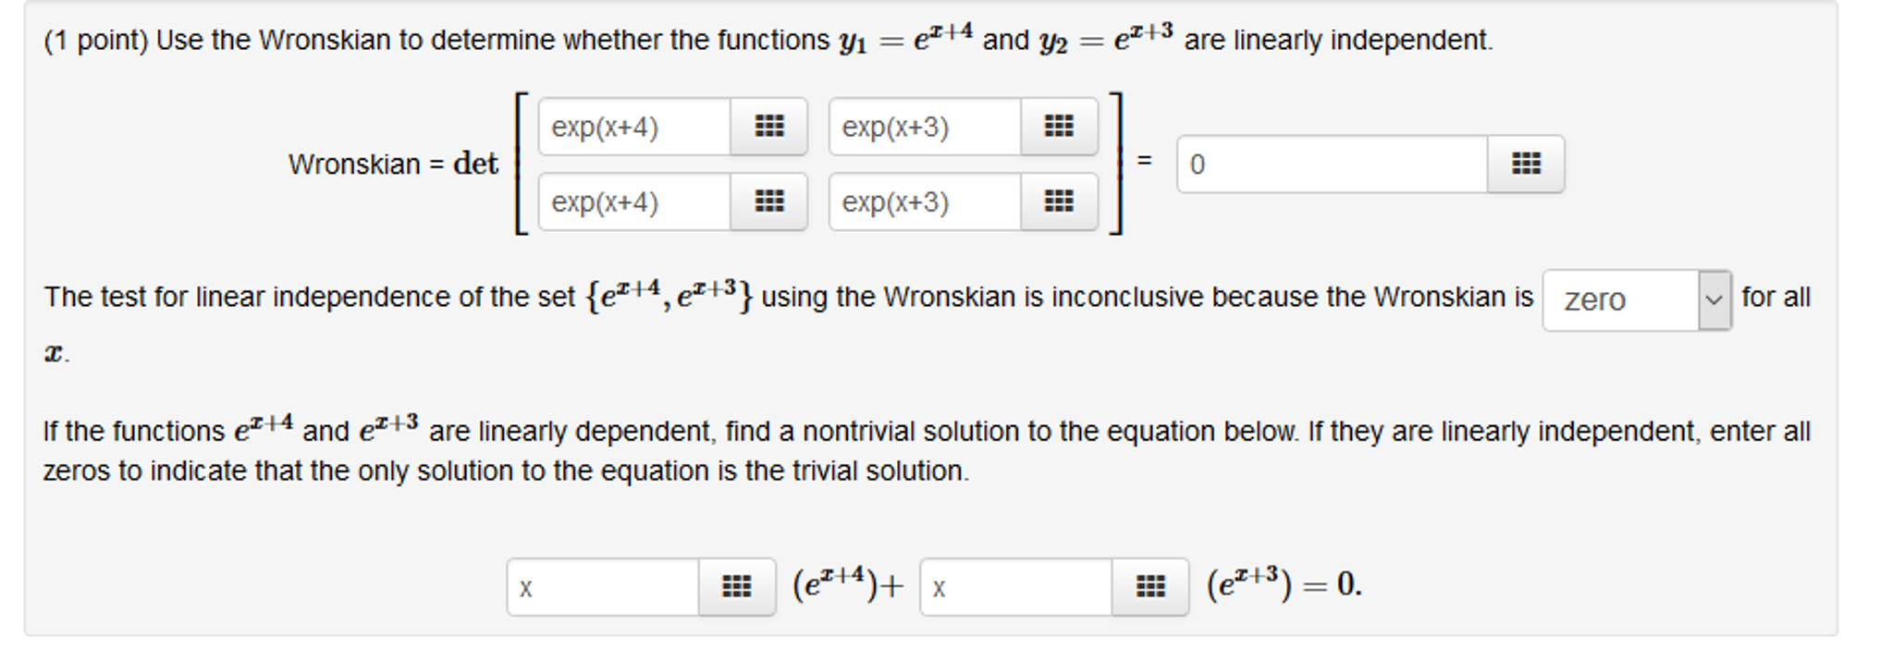Open equation editor for top-right exp(x+3) entry
1892x672 pixels.
(x=1060, y=127)
